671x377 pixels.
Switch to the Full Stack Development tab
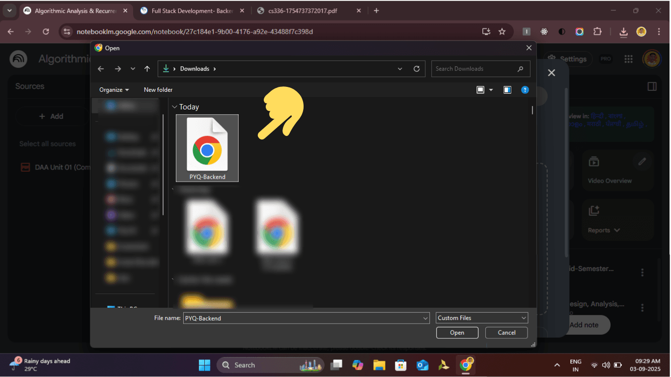point(192,10)
